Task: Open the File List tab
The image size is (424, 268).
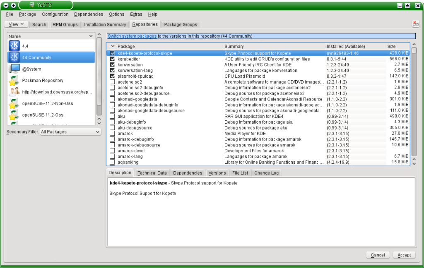Action: pos(240,173)
